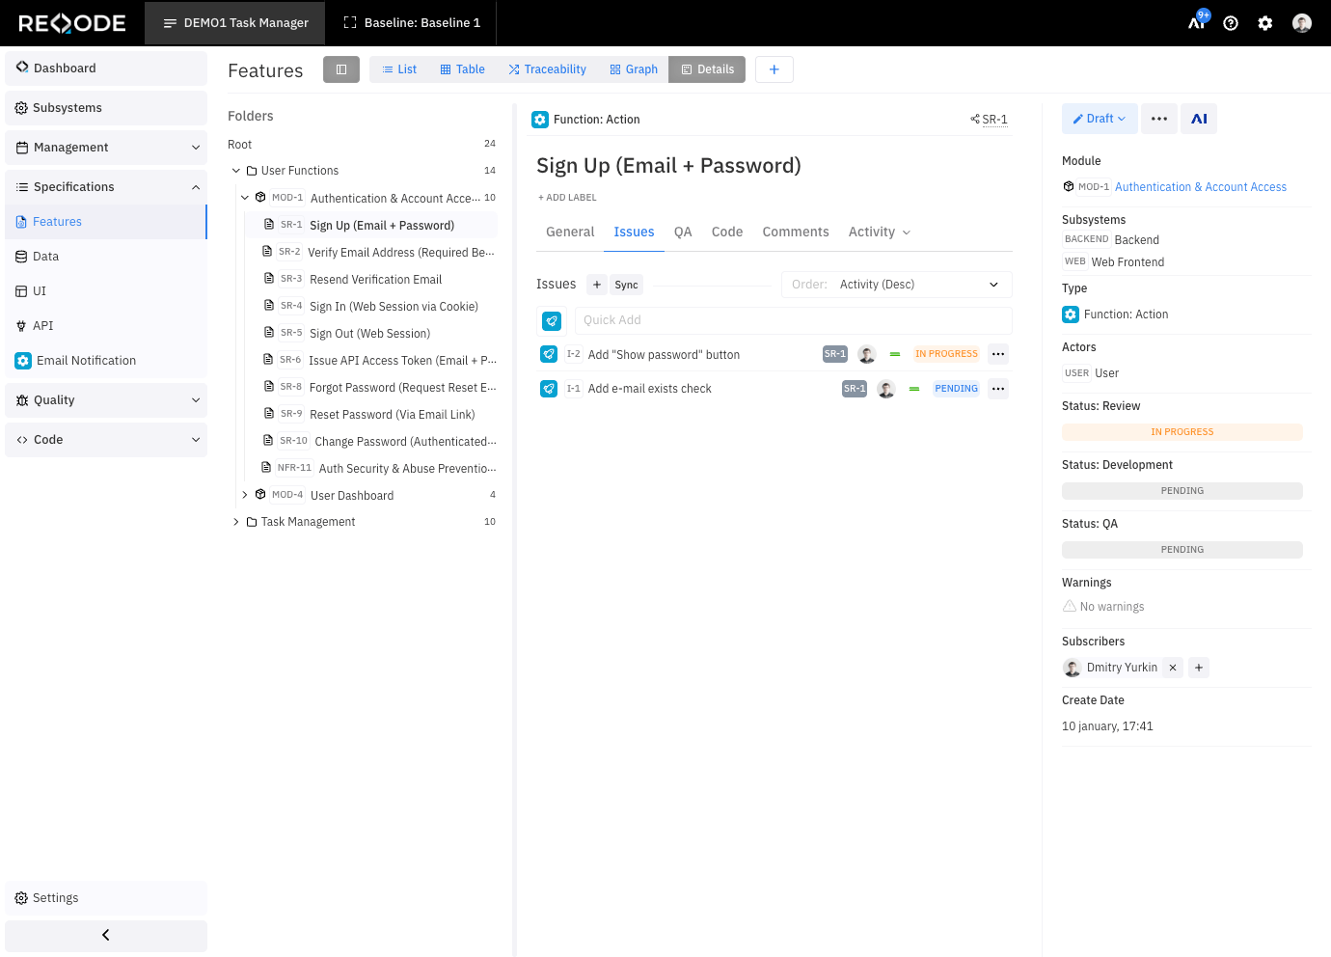Switch to Graph view
The image size is (1331, 957).
(634, 69)
